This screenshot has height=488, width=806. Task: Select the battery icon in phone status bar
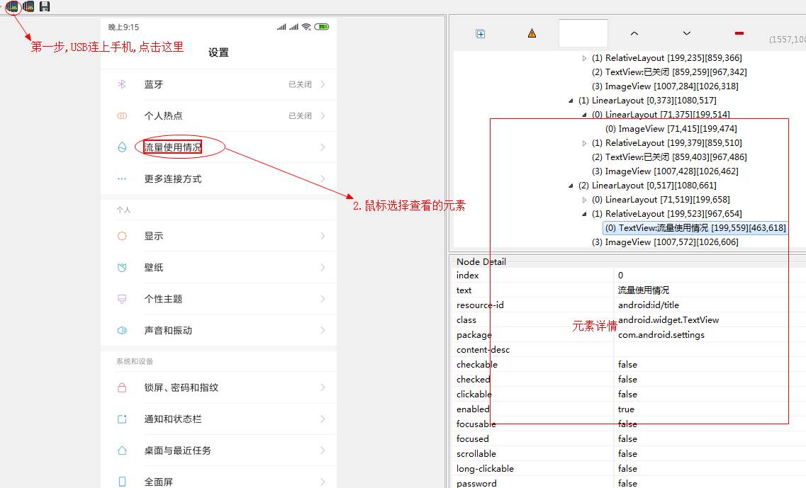322,27
